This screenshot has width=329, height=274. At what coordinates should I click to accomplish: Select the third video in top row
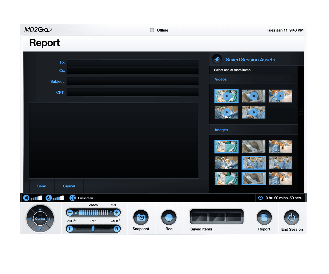point(280,96)
